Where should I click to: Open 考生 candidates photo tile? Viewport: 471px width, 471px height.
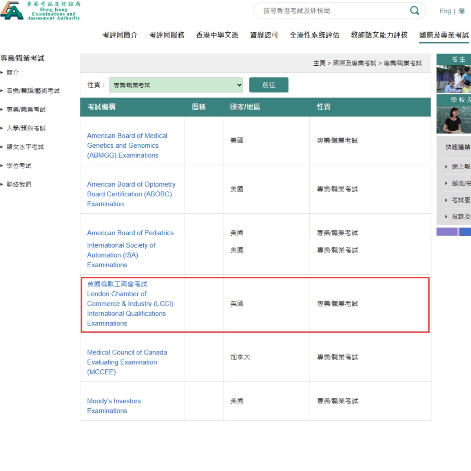coord(454,73)
